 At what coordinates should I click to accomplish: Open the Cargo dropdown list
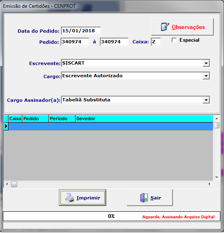point(206,76)
